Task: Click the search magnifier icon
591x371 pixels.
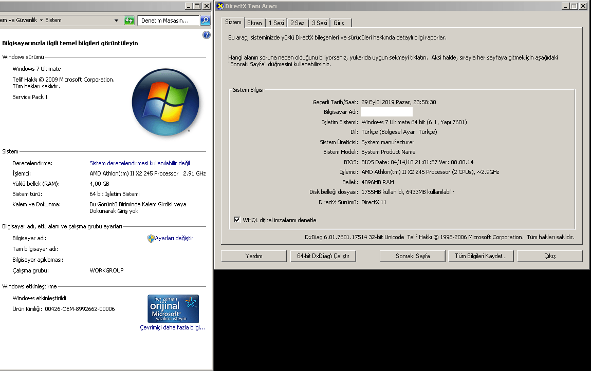Action: (x=205, y=21)
